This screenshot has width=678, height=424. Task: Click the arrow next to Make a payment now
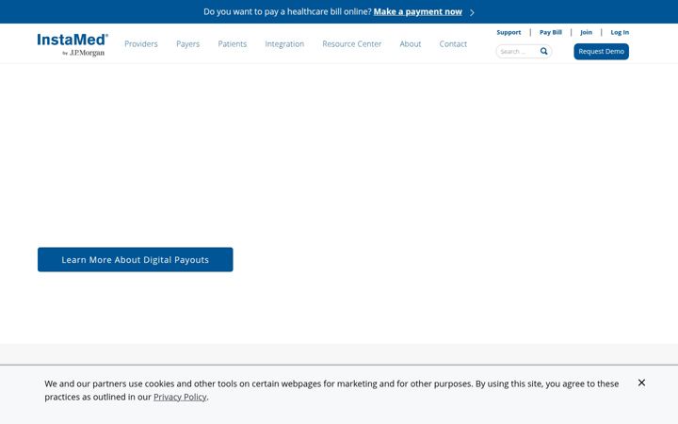tap(472, 12)
